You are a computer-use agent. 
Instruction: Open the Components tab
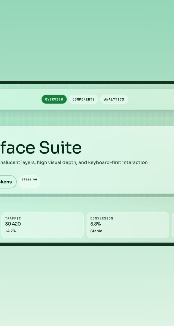[x=83, y=99]
